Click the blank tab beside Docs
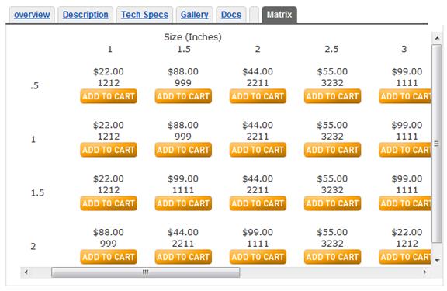The width and height of the screenshot is (447, 291). 254,15
